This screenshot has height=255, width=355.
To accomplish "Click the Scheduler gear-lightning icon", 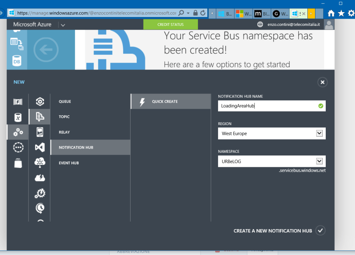I will click(40, 193).
